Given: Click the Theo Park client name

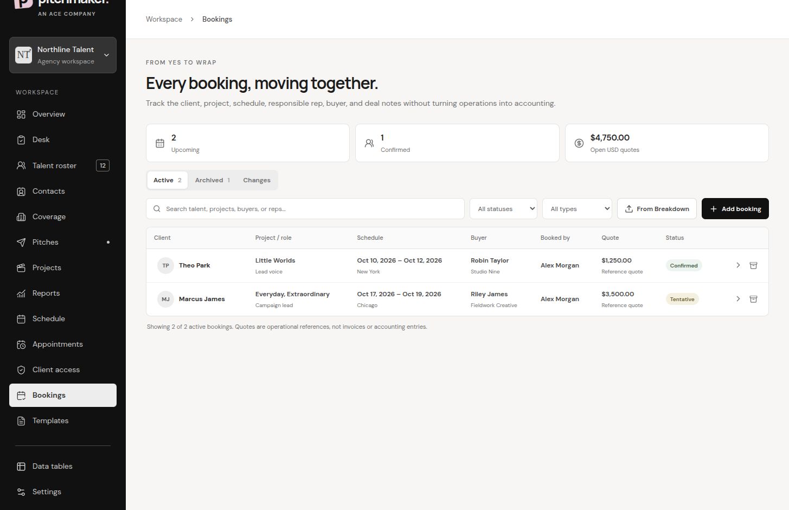Looking at the screenshot, I should (195, 265).
